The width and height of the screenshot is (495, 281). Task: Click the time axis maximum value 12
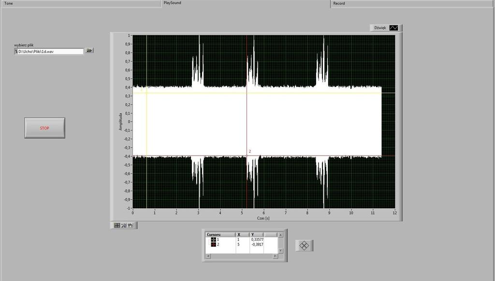tap(394, 213)
